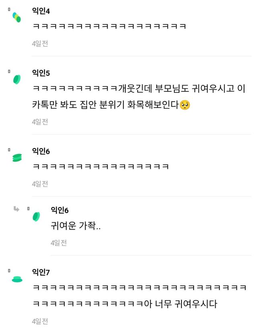This screenshot has width=257, height=331.
Task: Click 익인6 username on the nested reply
Action: pos(59,210)
